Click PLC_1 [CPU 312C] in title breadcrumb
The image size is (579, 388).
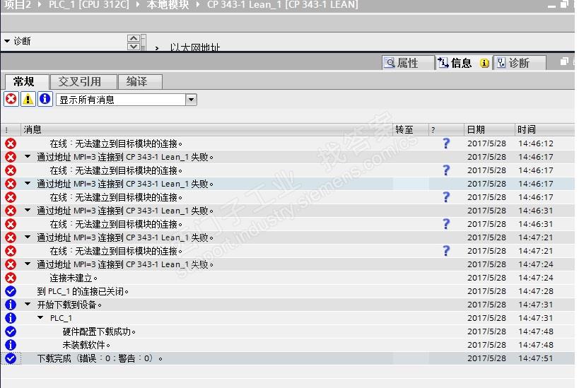click(89, 5)
